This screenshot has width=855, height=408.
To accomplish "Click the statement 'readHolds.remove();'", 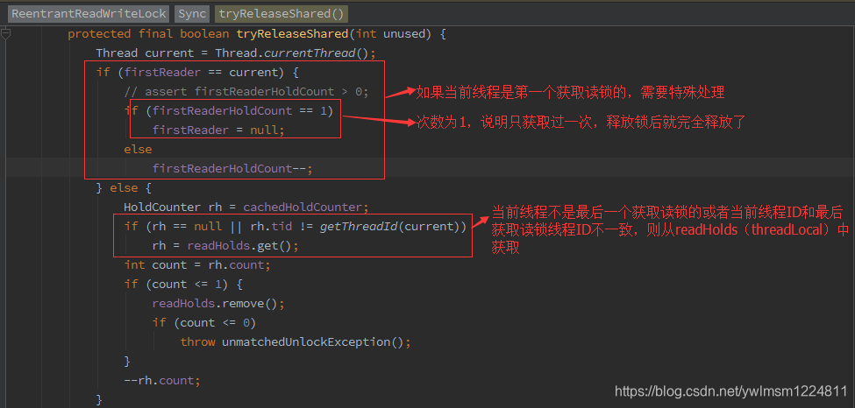I will pyautogui.click(x=218, y=304).
